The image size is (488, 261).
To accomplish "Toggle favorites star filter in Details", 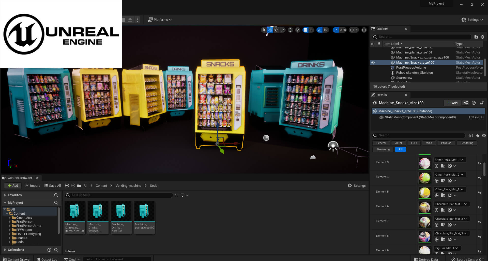I will tap(478, 136).
